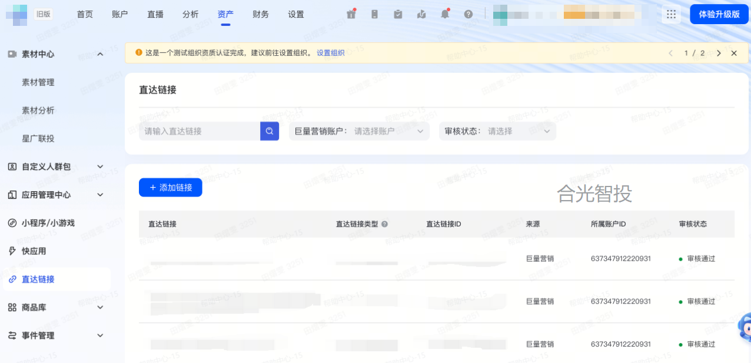Click the 商品库 grid icon
The image size is (751, 363).
(12, 307)
